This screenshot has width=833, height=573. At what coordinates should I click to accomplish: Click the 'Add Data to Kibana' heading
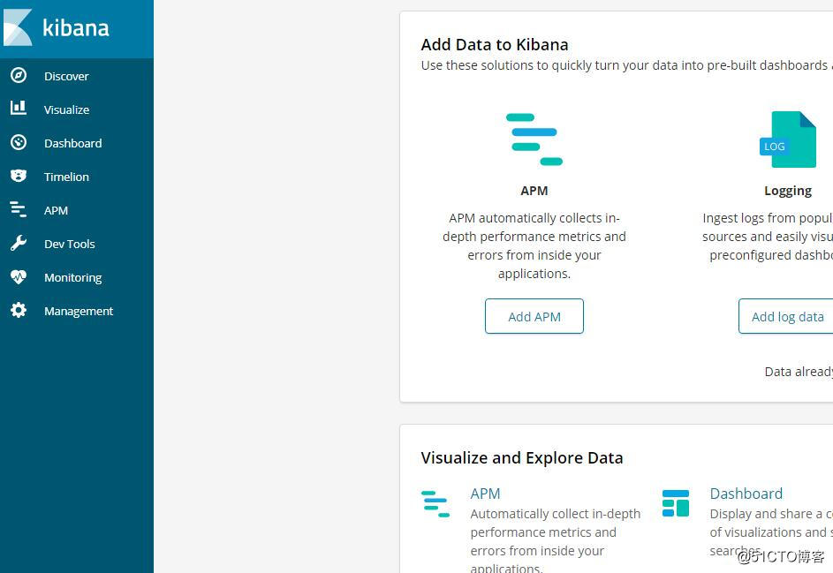click(x=495, y=45)
